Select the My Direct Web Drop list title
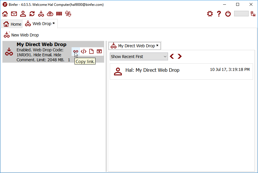 click(x=41, y=44)
